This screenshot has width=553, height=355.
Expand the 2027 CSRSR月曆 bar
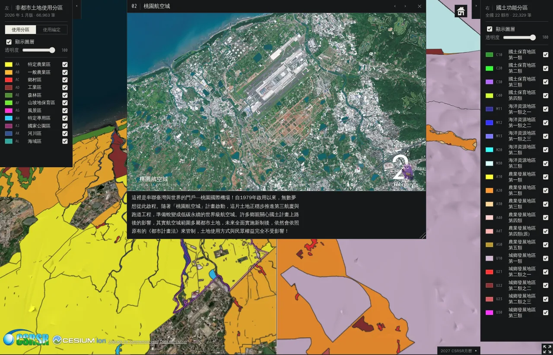coord(459,351)
